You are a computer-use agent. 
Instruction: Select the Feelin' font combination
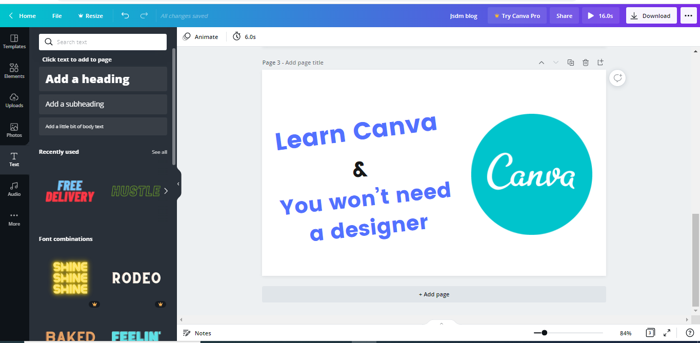136,336
